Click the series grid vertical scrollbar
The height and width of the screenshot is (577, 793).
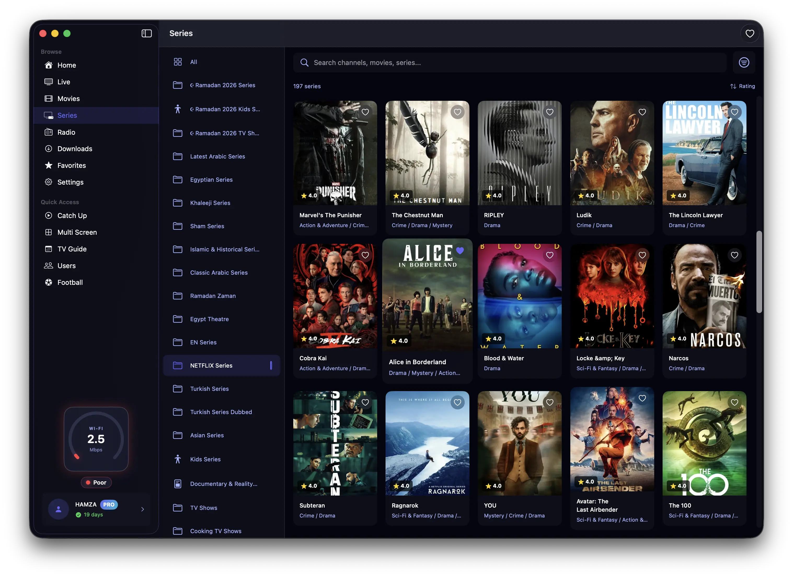click(x=759, y=272)
